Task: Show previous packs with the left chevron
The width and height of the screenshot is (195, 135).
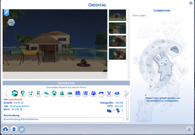Action: [6, 93]
